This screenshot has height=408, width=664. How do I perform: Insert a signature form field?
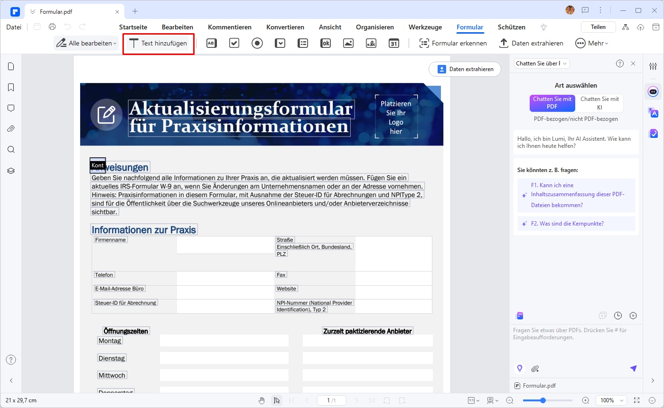(x=371, y=43)
